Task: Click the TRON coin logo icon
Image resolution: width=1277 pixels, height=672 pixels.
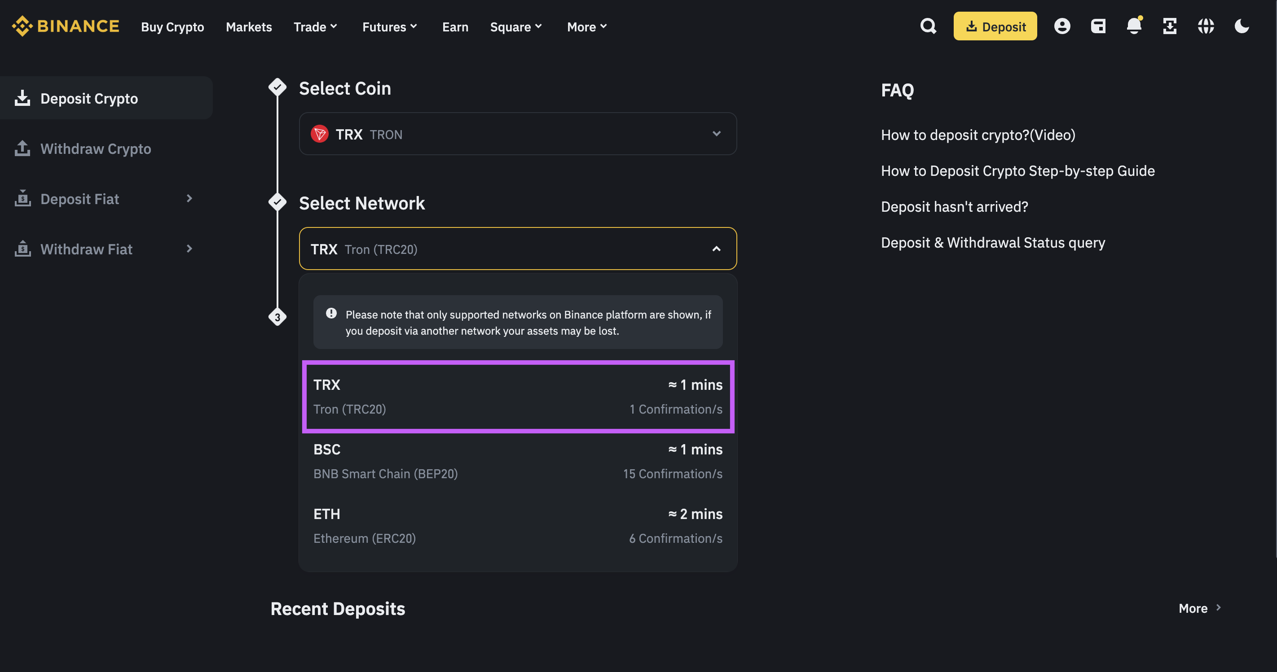Action: pos(320,134)
